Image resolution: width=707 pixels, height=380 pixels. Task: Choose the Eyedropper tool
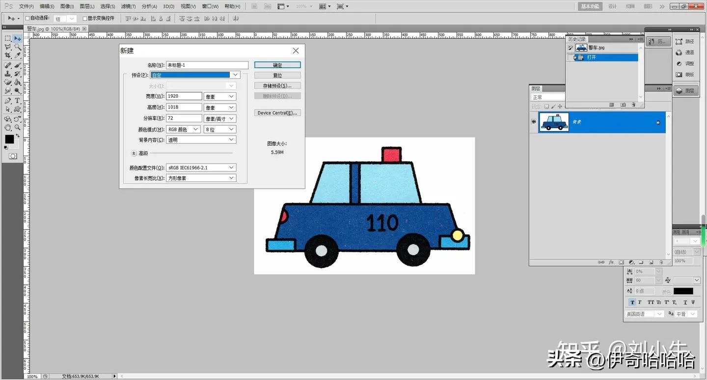tap(17, 55)
